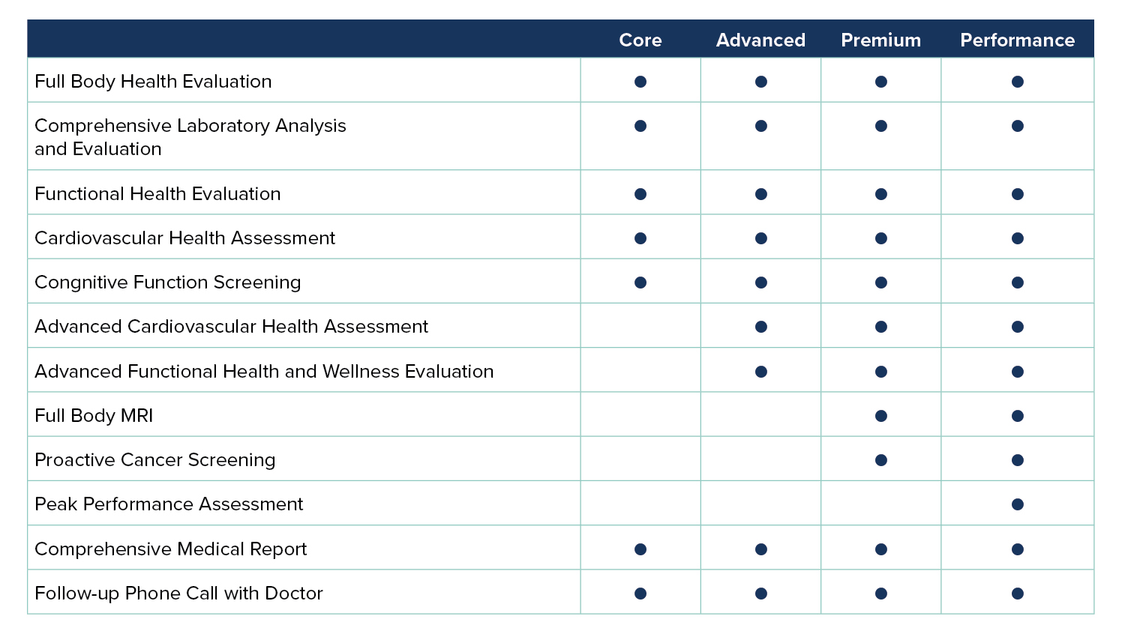
Task: Select the Premium column header
Action: pyautogui.click(x=880, y=40)
